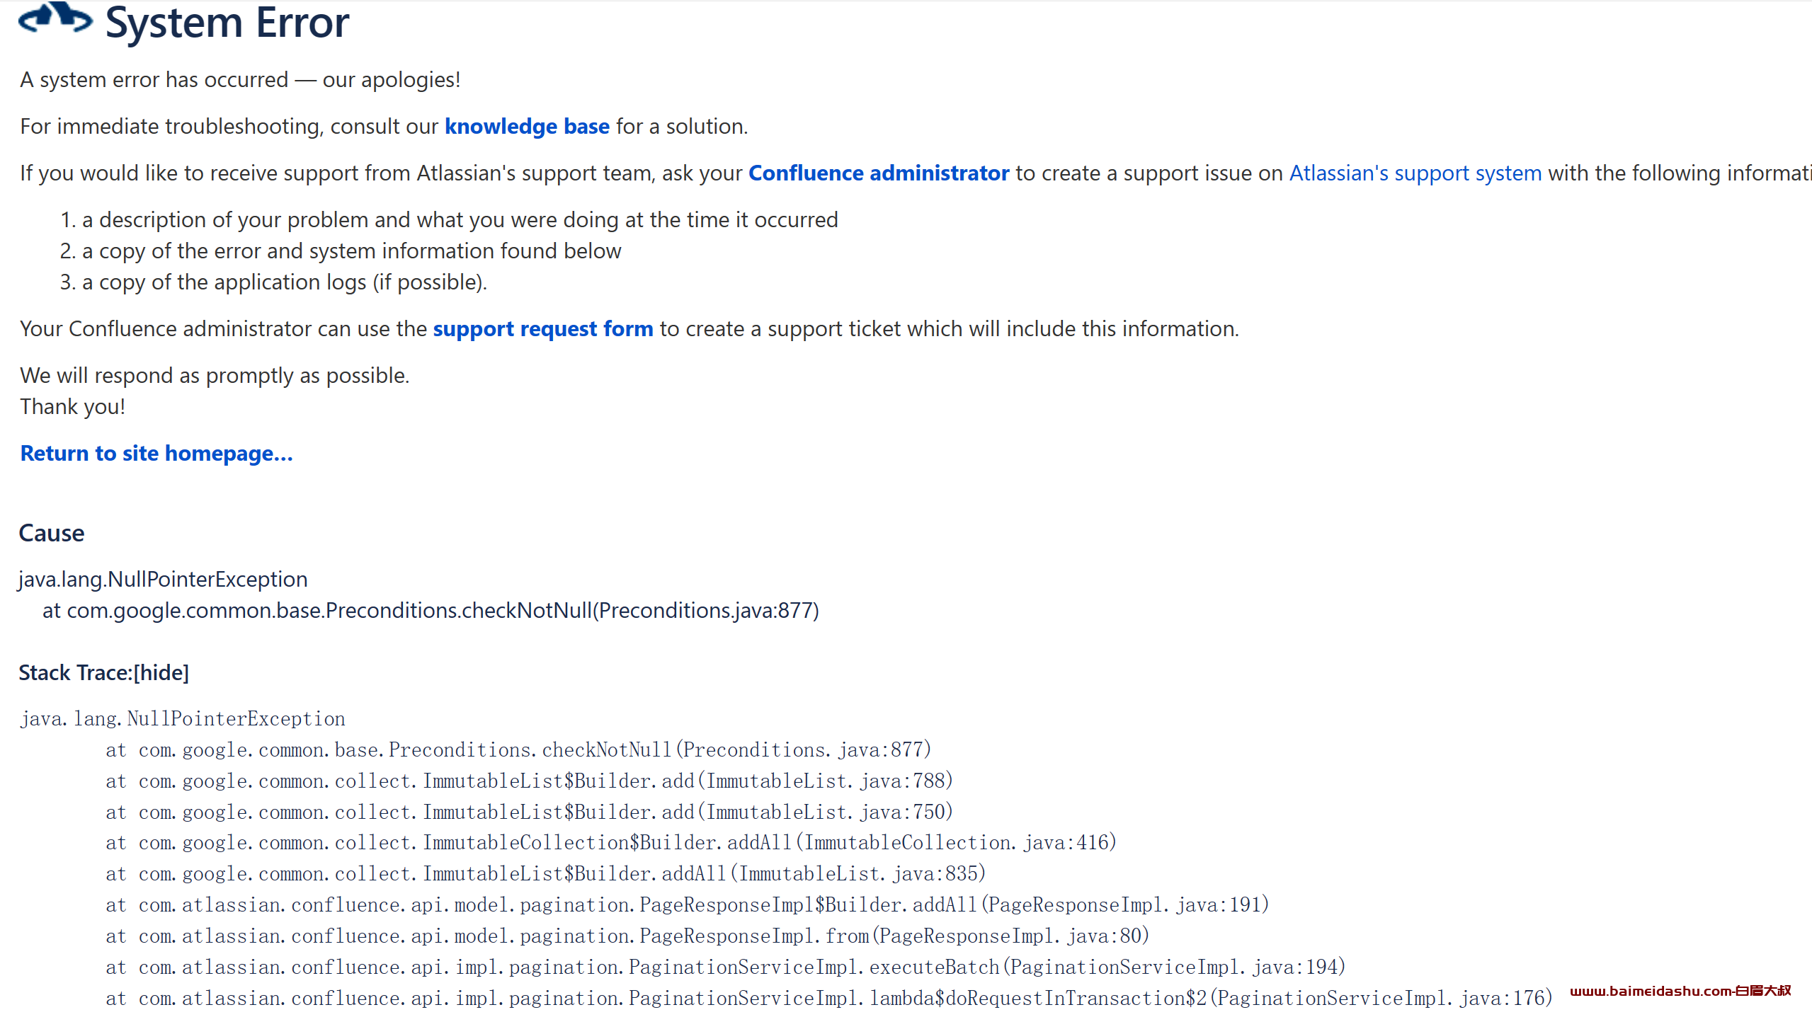Click java.lang.NullPointerException under Cause
Viewport: 1812px width, 1017px height.
[163, 580]
